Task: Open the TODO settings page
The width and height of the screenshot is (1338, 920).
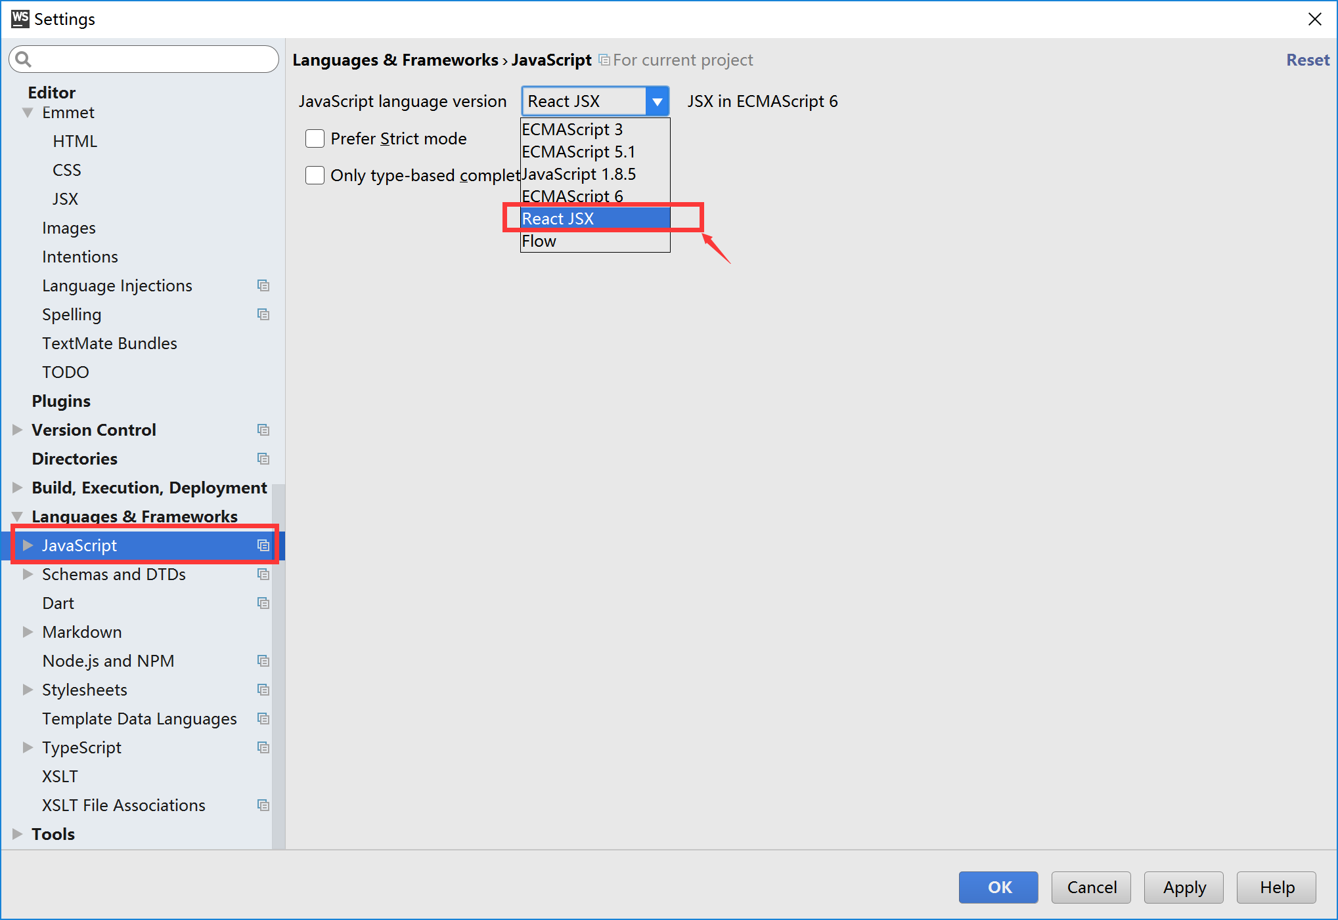Action: pos(65,372)
